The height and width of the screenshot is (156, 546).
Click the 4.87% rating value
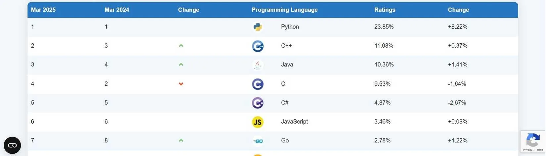click(383, 102)
